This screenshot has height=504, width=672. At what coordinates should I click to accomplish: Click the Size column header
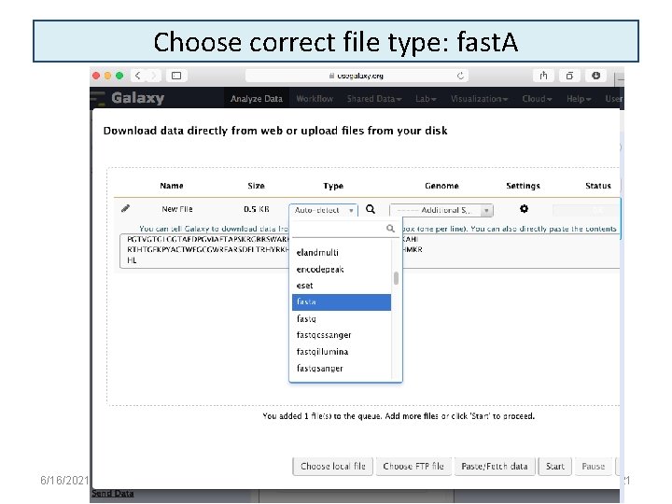[256, 186]
